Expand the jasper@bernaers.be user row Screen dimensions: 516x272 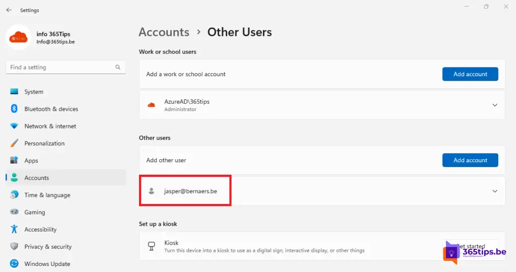point(494,191)
